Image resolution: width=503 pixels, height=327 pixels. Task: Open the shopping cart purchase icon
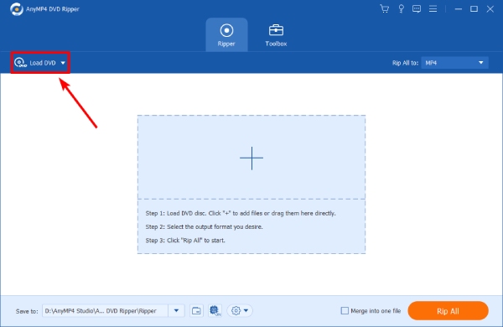[x=384, y=8]
